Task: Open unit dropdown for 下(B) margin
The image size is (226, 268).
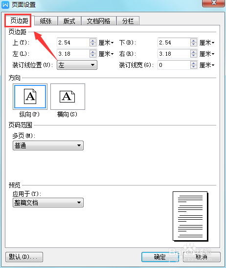Action: click(x=207, y=42)
